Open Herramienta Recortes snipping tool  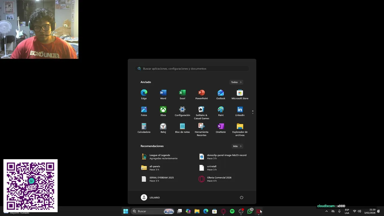(202, 130)
